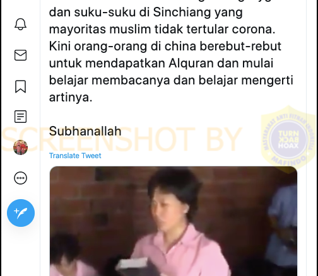The image size is (318, 276).
Task: Go to Bookmarks from the sidebar
Action: pos(20,86)
